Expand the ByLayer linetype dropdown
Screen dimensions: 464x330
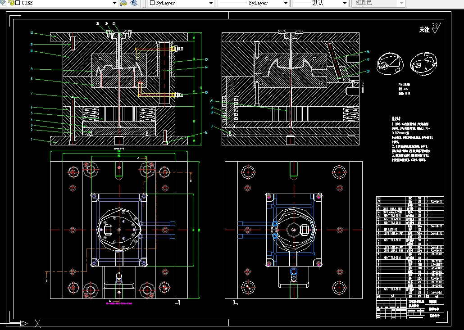pos(286,3)
